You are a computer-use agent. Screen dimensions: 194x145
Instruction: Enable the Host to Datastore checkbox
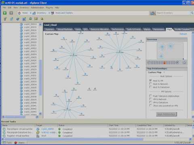point(150,87)
